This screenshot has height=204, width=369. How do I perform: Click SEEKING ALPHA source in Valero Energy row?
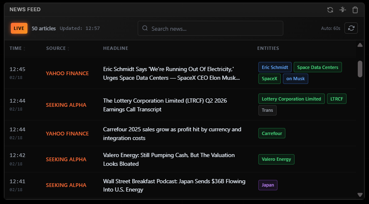click(66, 160)
